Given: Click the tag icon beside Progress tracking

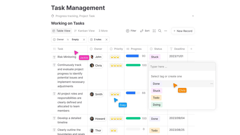Looking at the screenshot, I should [x=53, y=16].
